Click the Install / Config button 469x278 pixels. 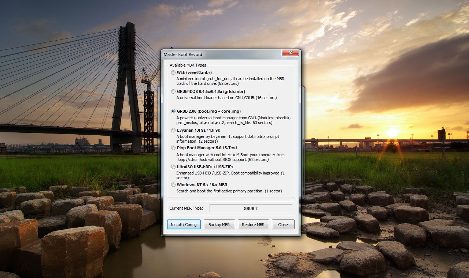184,225
